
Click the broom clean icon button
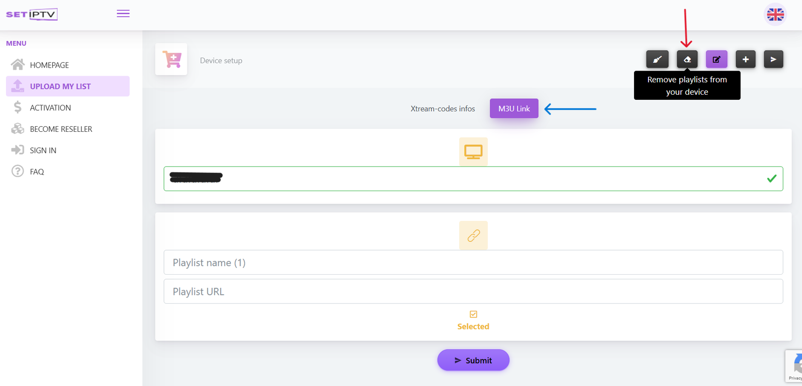click(x=657, y=60)
